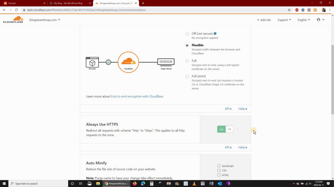Open the notification center icon
Screen dimensions: 334x187
coord(328,184)
